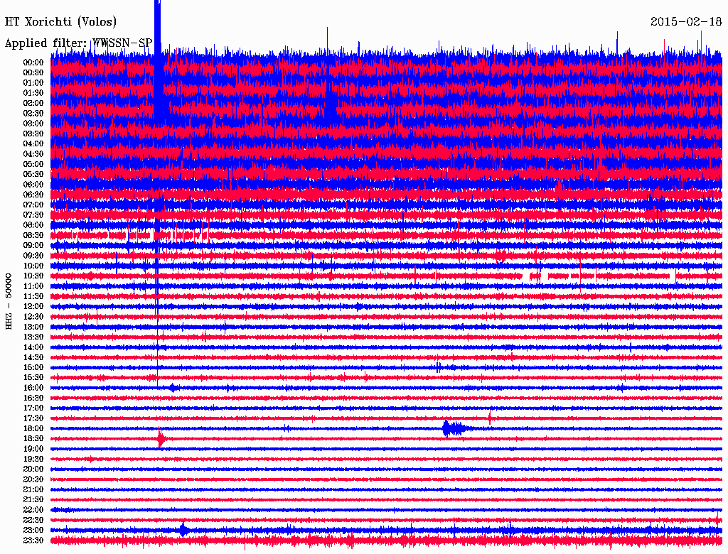Screen dimensions: 728x554
Task: Click the blue event burst on 23:00 trace
Action: point(183,530)
